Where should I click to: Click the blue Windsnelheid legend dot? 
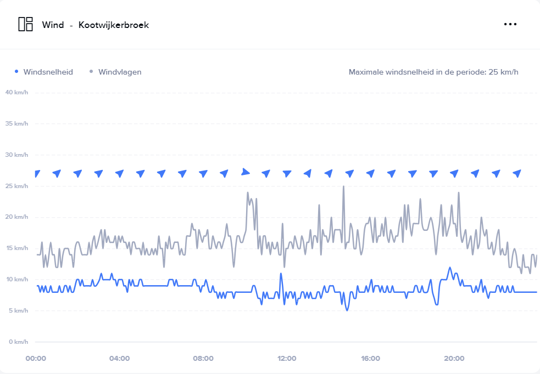[16, 72]
